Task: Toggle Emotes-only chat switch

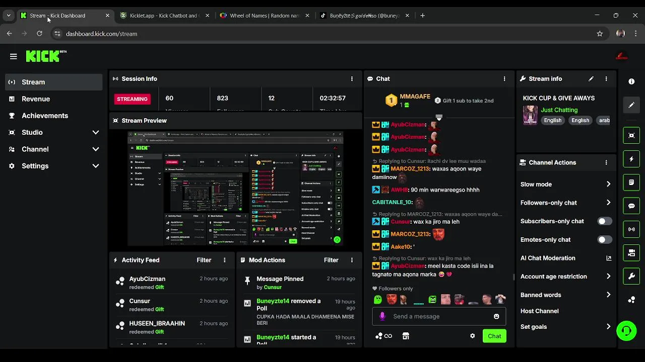Action: (x=605, y=240)
